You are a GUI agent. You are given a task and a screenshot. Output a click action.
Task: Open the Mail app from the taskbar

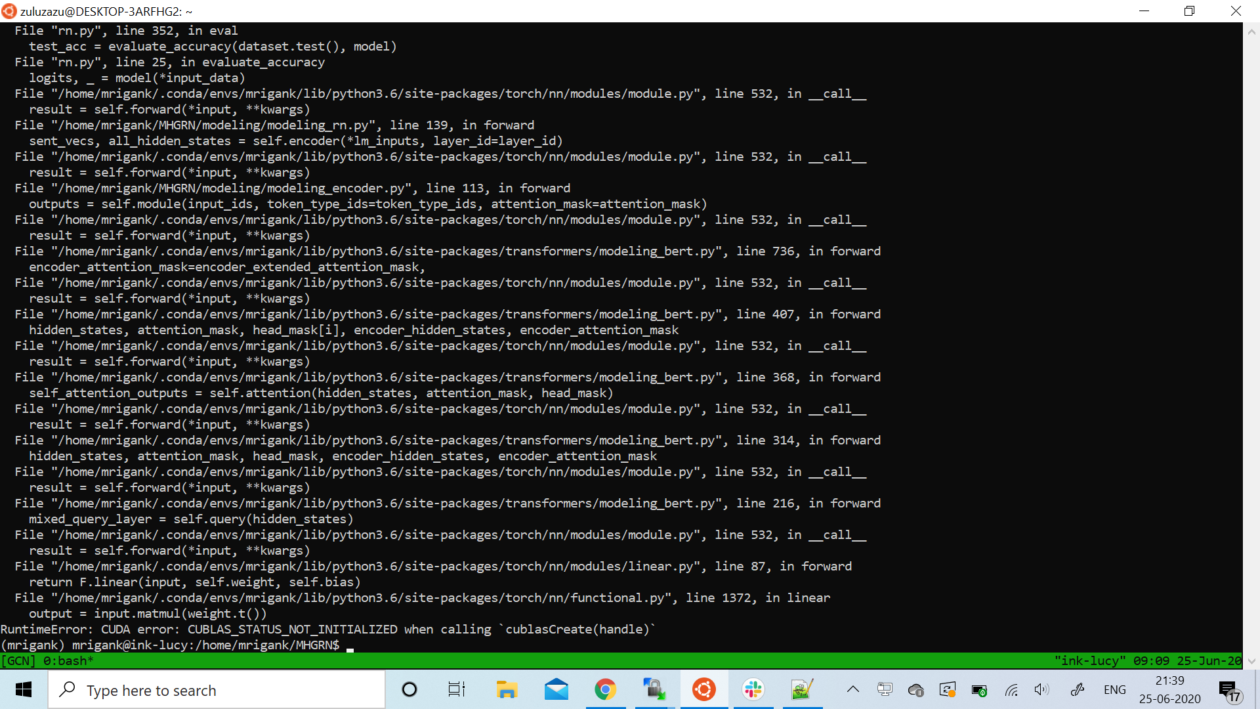point(556,690)
